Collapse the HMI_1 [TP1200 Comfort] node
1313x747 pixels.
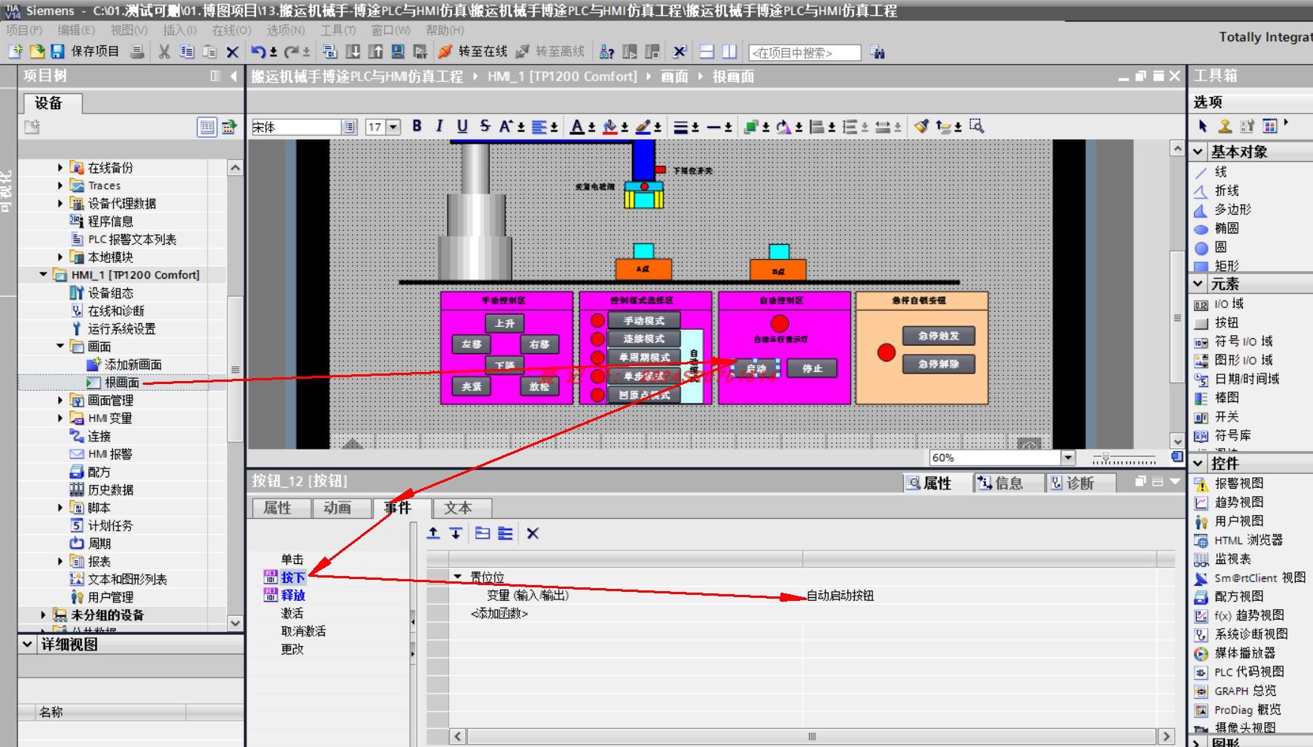pos(44,275)
